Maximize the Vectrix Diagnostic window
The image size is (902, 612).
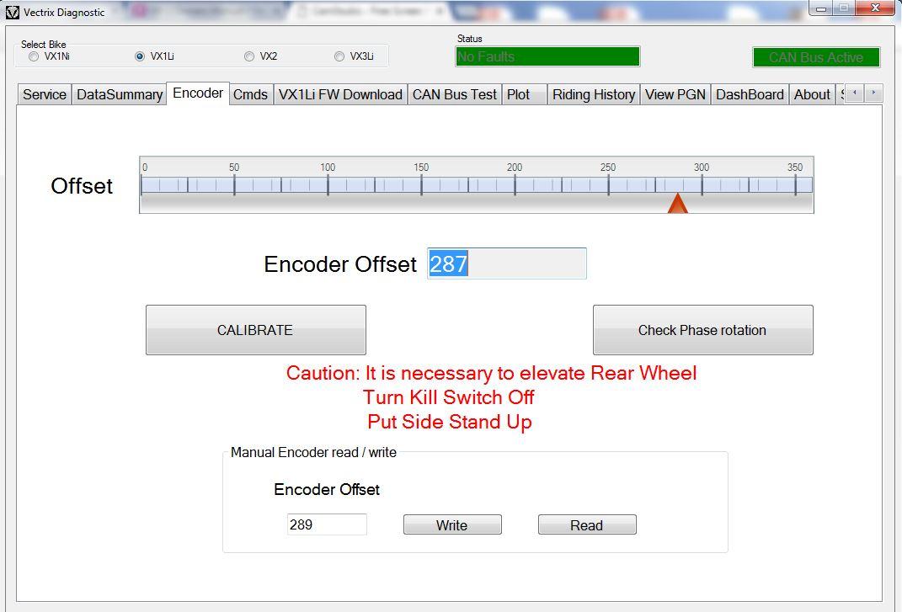[844, 8]
